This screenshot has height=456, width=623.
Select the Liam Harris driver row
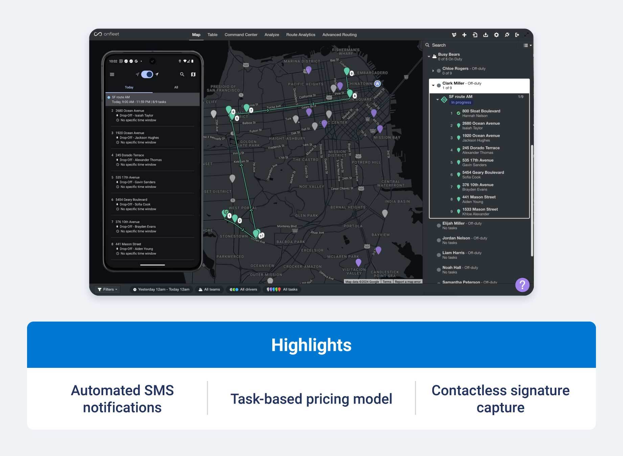(x=479, y=255)
